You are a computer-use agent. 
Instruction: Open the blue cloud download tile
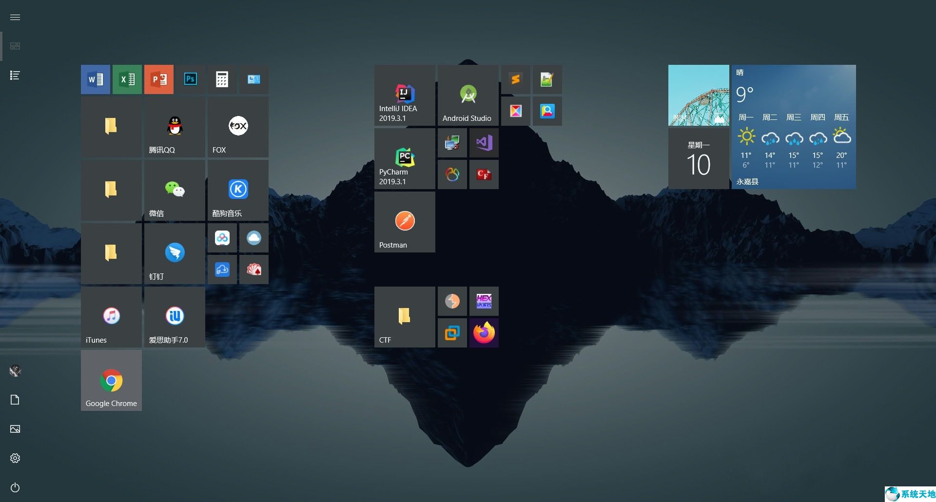[222, 270]
